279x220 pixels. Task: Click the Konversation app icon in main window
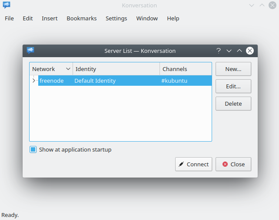(7, 6)
